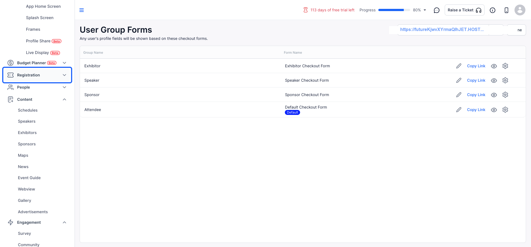531x247 pixels.
Task: Open the chat bubble icon
Action: tap(437, 10)
